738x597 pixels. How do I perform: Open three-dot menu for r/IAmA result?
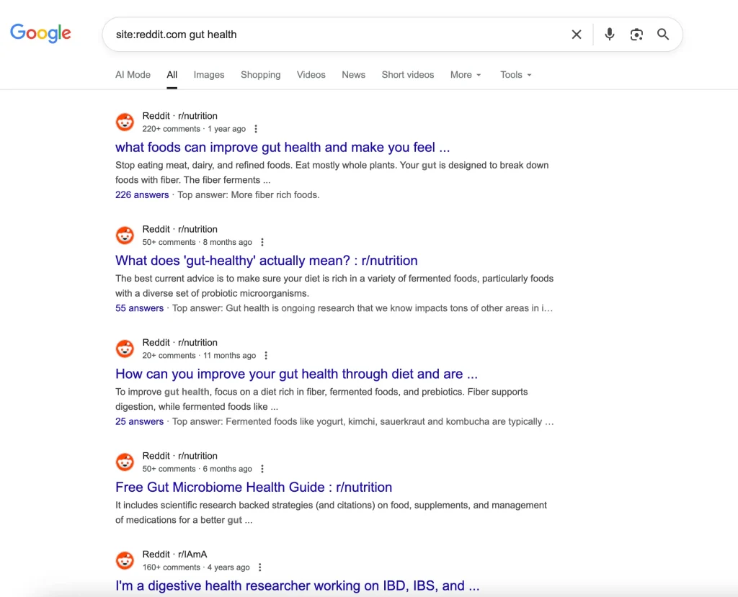click(260, 567)
